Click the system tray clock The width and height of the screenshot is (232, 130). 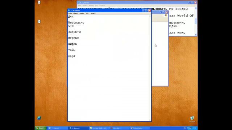(x=194, y=128)
